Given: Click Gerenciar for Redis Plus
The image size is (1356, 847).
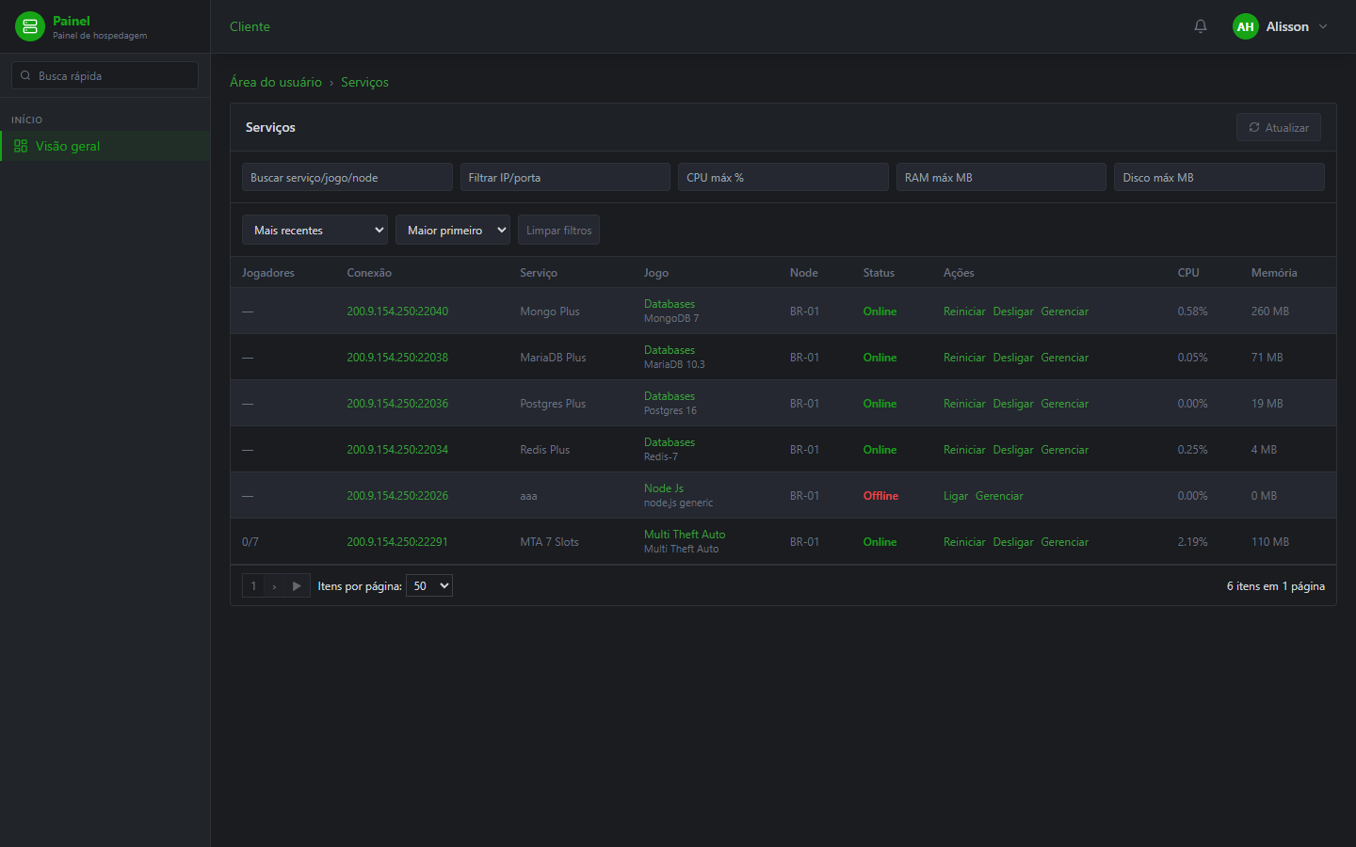Looking at the screenshot, I should click(1064, 449).
